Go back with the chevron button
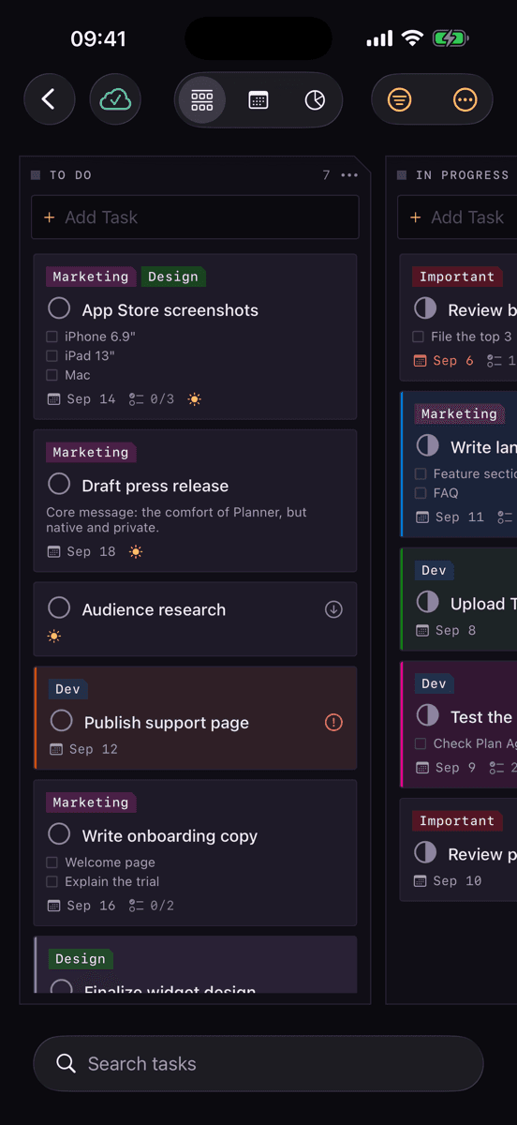The image size is (517, 1125). coord(49,99)
